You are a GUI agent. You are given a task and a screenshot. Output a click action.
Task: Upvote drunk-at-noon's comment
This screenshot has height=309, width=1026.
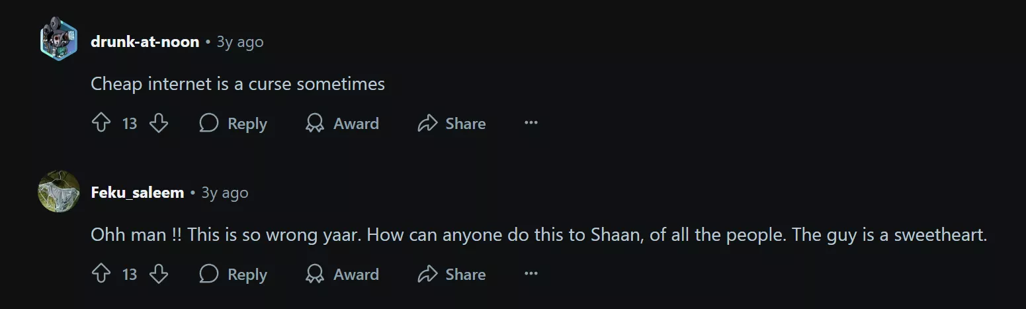point(101,123)
